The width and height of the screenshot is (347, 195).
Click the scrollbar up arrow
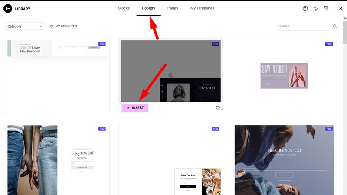click(x=345, y=19)
